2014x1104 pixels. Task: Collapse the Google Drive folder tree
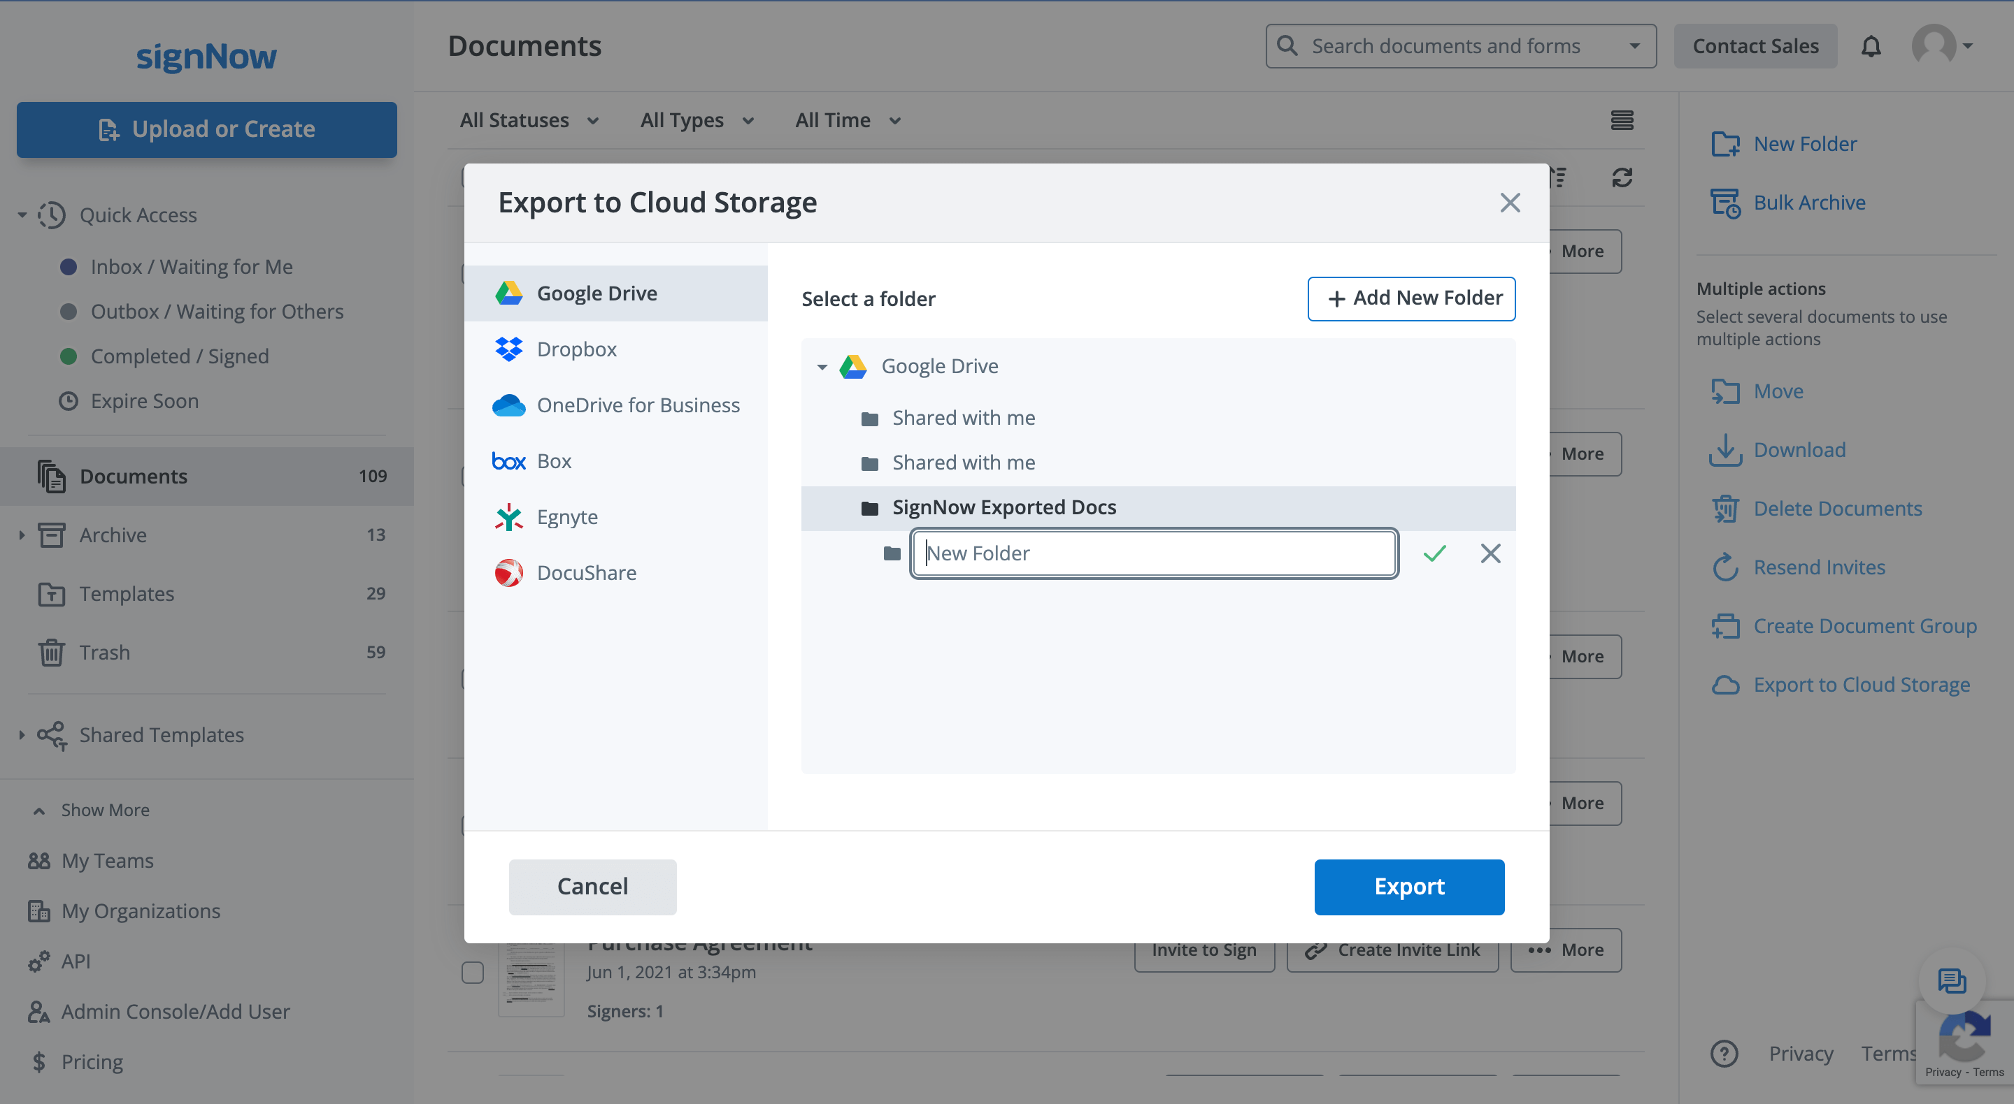(x=822, y=366)
